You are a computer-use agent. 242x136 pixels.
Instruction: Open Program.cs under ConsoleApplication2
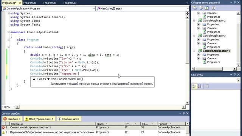[x=214, y=32]
